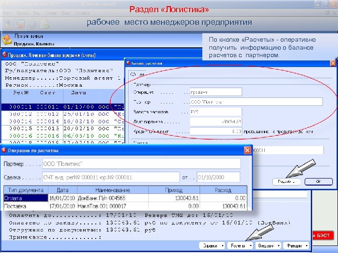
Task: Click the Валюта расчетов field
Action: coord(216,112)
